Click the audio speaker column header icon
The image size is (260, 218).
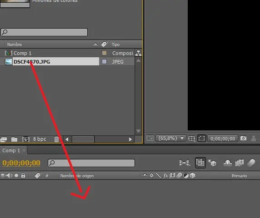tap(9, 175)
